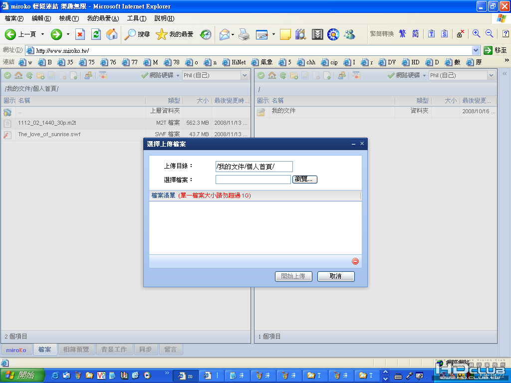Open the Forward button history dropdown arrow
The width and height of the screenshot is (511, 383).
pos(68,34)
